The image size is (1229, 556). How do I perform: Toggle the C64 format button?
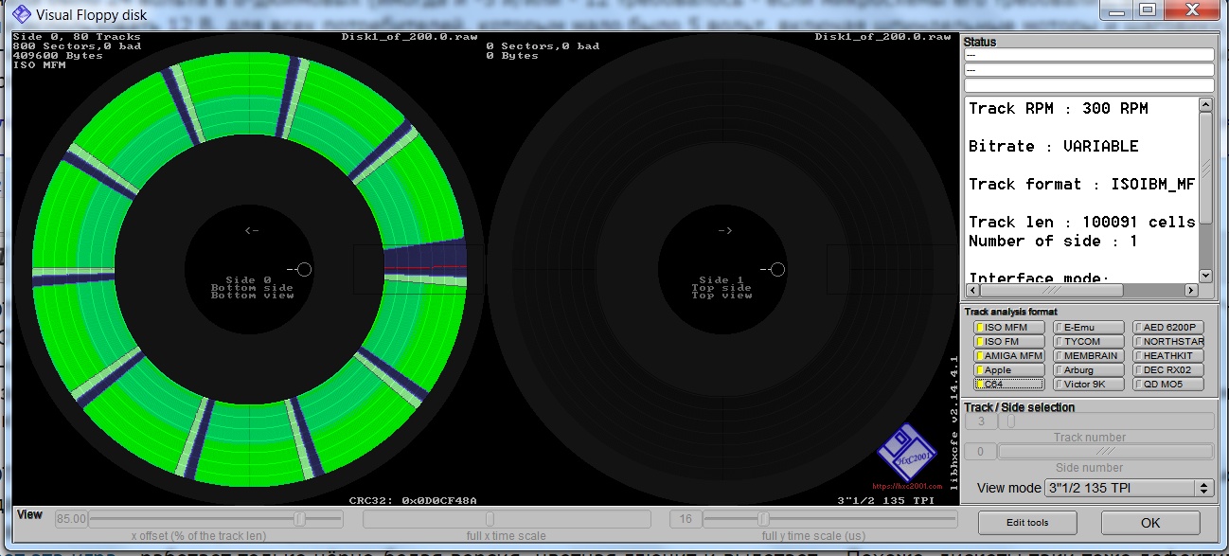(1008, 385)
